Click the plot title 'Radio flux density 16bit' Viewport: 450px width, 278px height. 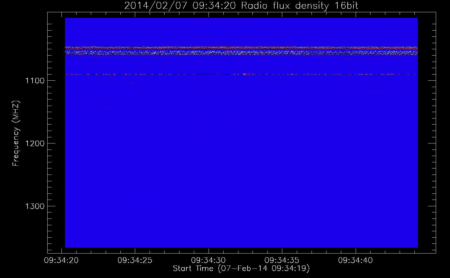300,6
